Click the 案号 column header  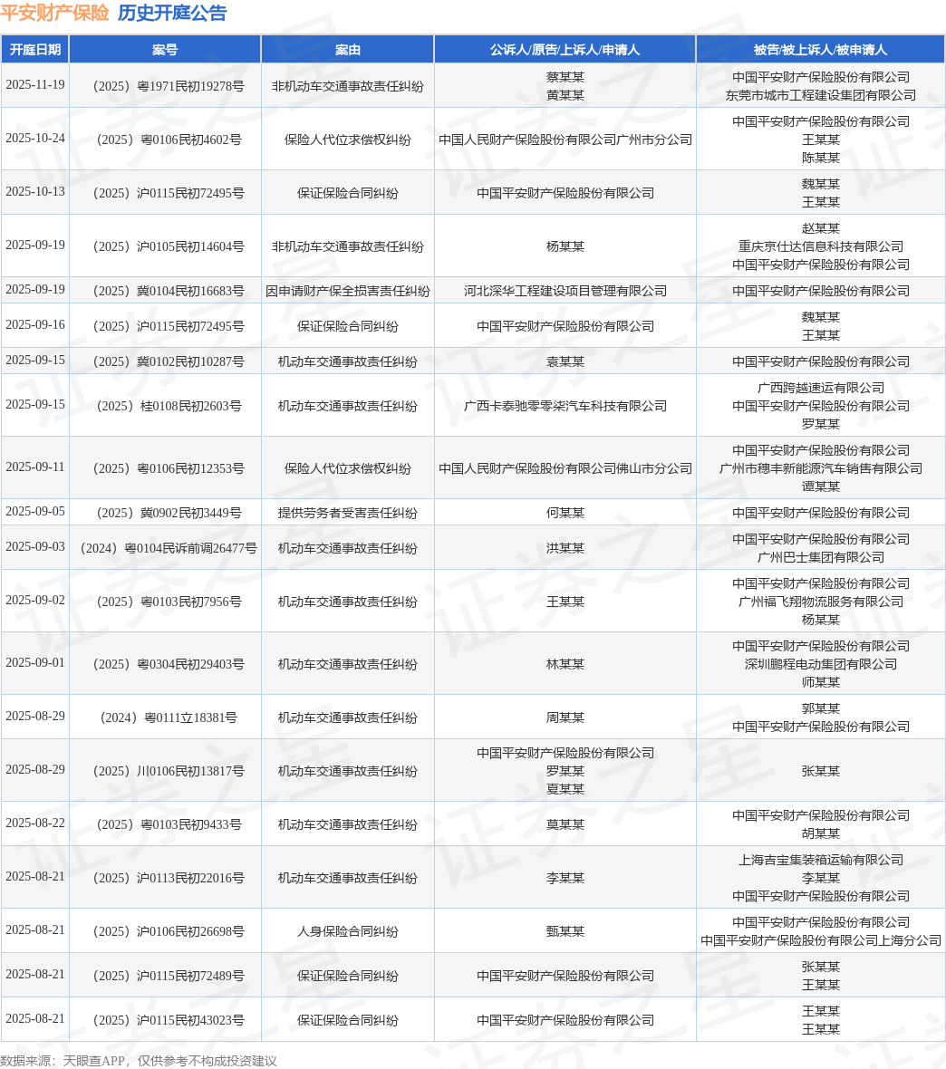coord(165,50)
